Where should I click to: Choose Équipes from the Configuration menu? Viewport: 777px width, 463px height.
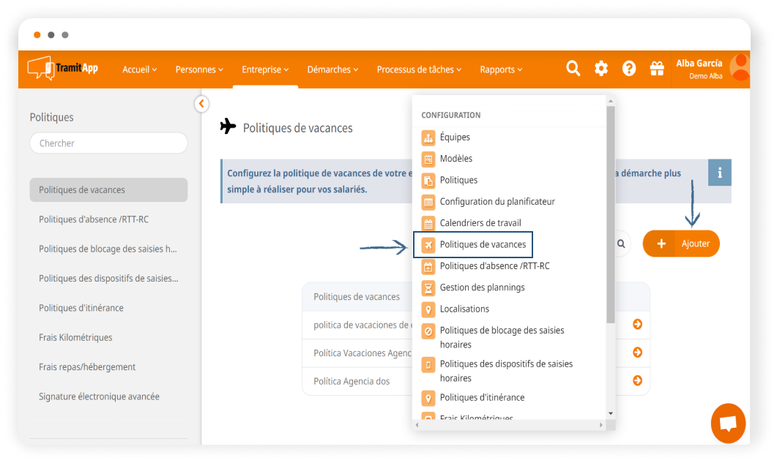(455, 137)
